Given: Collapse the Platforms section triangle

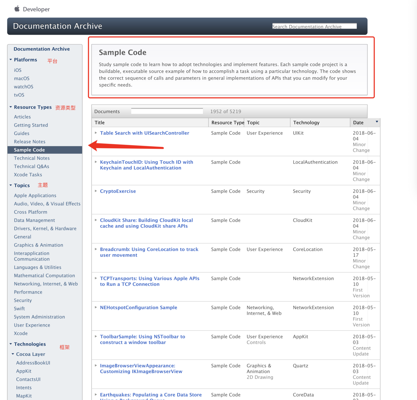Looking at the screenshot, I should 11,60.
